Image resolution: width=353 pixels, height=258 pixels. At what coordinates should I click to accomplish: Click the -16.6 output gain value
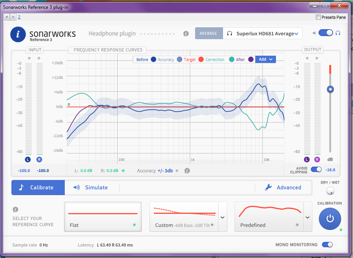coord(330,170)
